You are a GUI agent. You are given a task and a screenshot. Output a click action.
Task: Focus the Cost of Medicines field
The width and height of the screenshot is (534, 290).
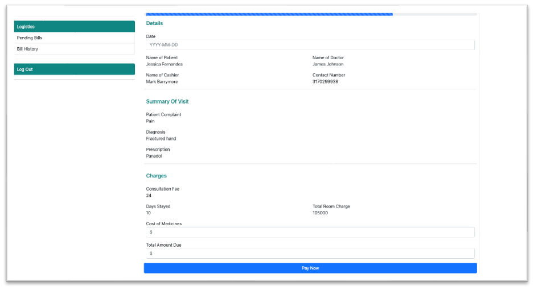(310, 232)
